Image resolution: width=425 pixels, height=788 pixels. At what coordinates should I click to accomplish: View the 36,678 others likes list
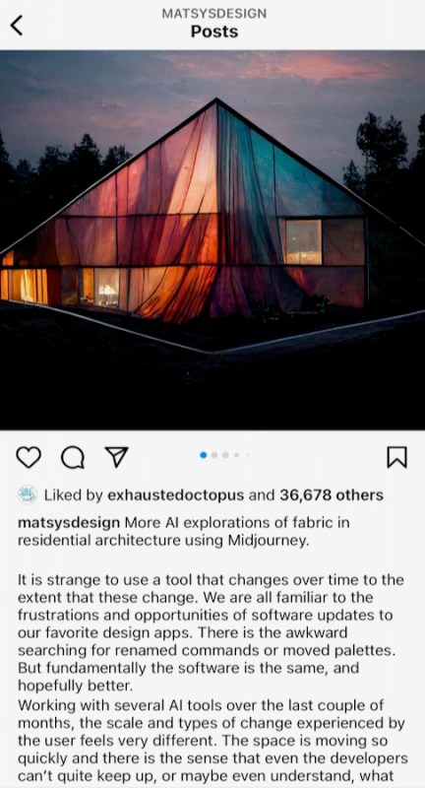(x=332, y=495)
